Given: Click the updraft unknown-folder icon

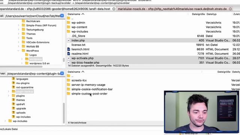Looking at the screenshot, I should click(13, 104).
